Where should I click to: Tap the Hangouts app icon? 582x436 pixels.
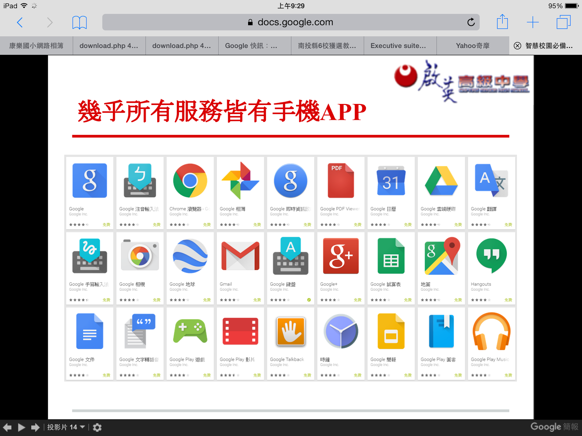[x=491, y=256]
